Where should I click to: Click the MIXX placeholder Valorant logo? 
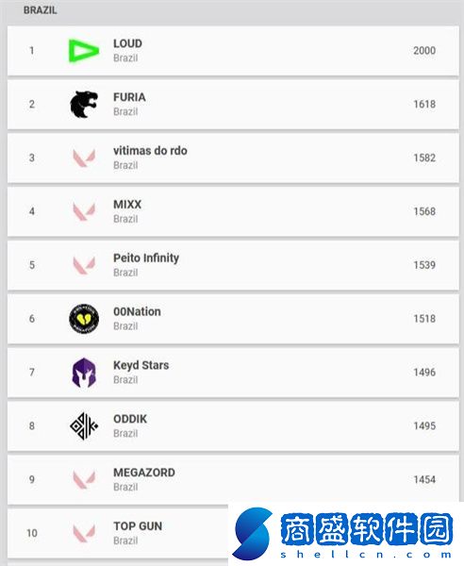pyautogui.click(x=84, y=211)
